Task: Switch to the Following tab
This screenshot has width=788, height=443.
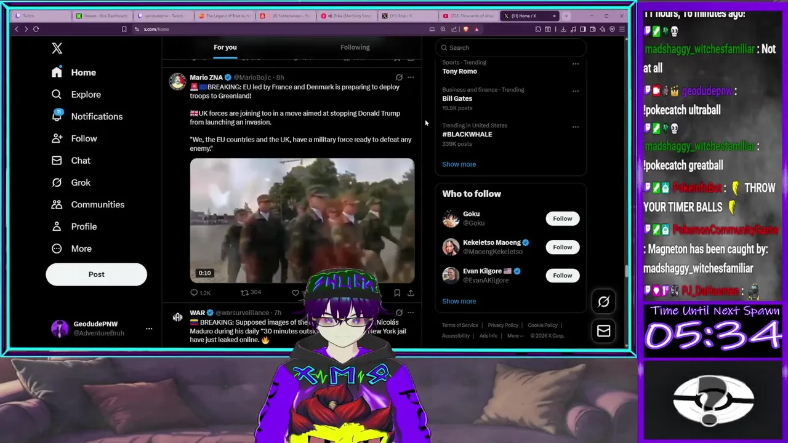Action: tap(355, 47)
